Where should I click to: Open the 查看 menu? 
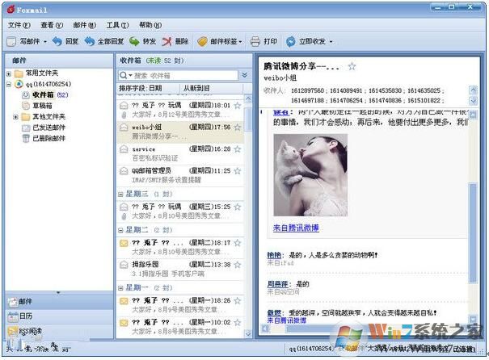pos(52,25)
